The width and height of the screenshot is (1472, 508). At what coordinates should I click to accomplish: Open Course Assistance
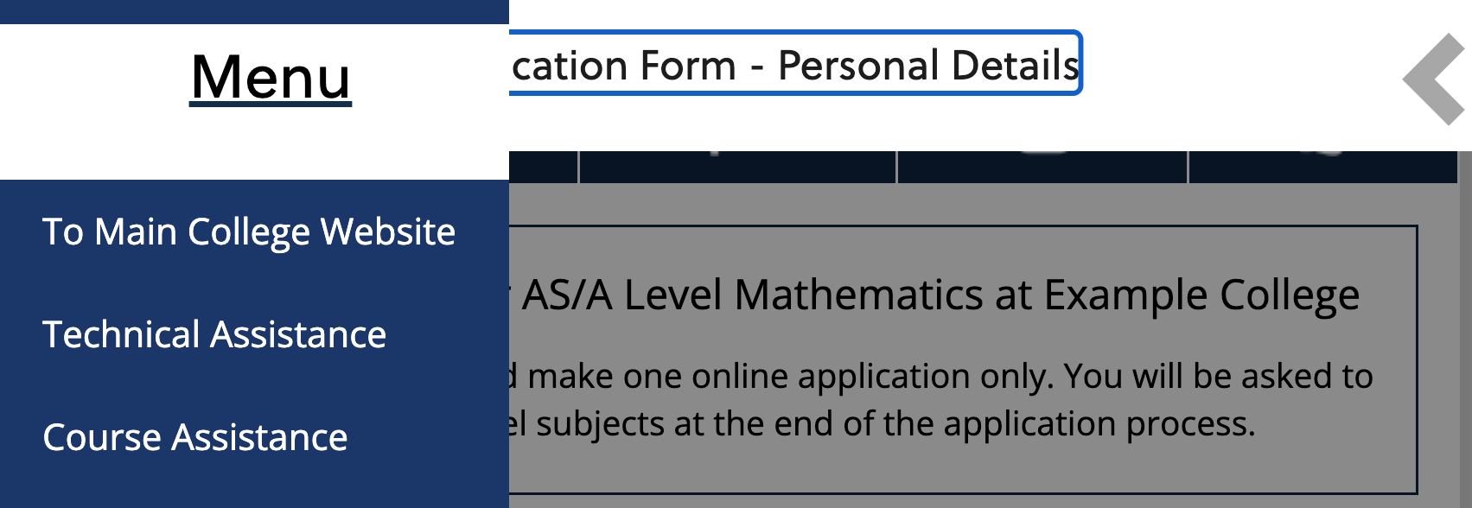pos(194,438)
